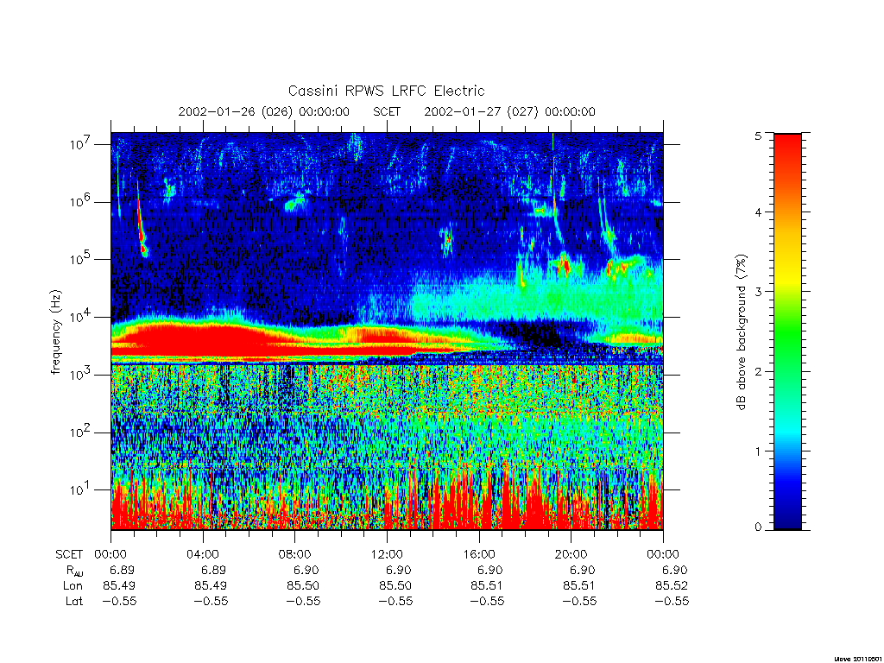The width and height of the screenshot is (884, 663).
Task: Click the 'Lat' row label
Action: click(x=74, y=601)
